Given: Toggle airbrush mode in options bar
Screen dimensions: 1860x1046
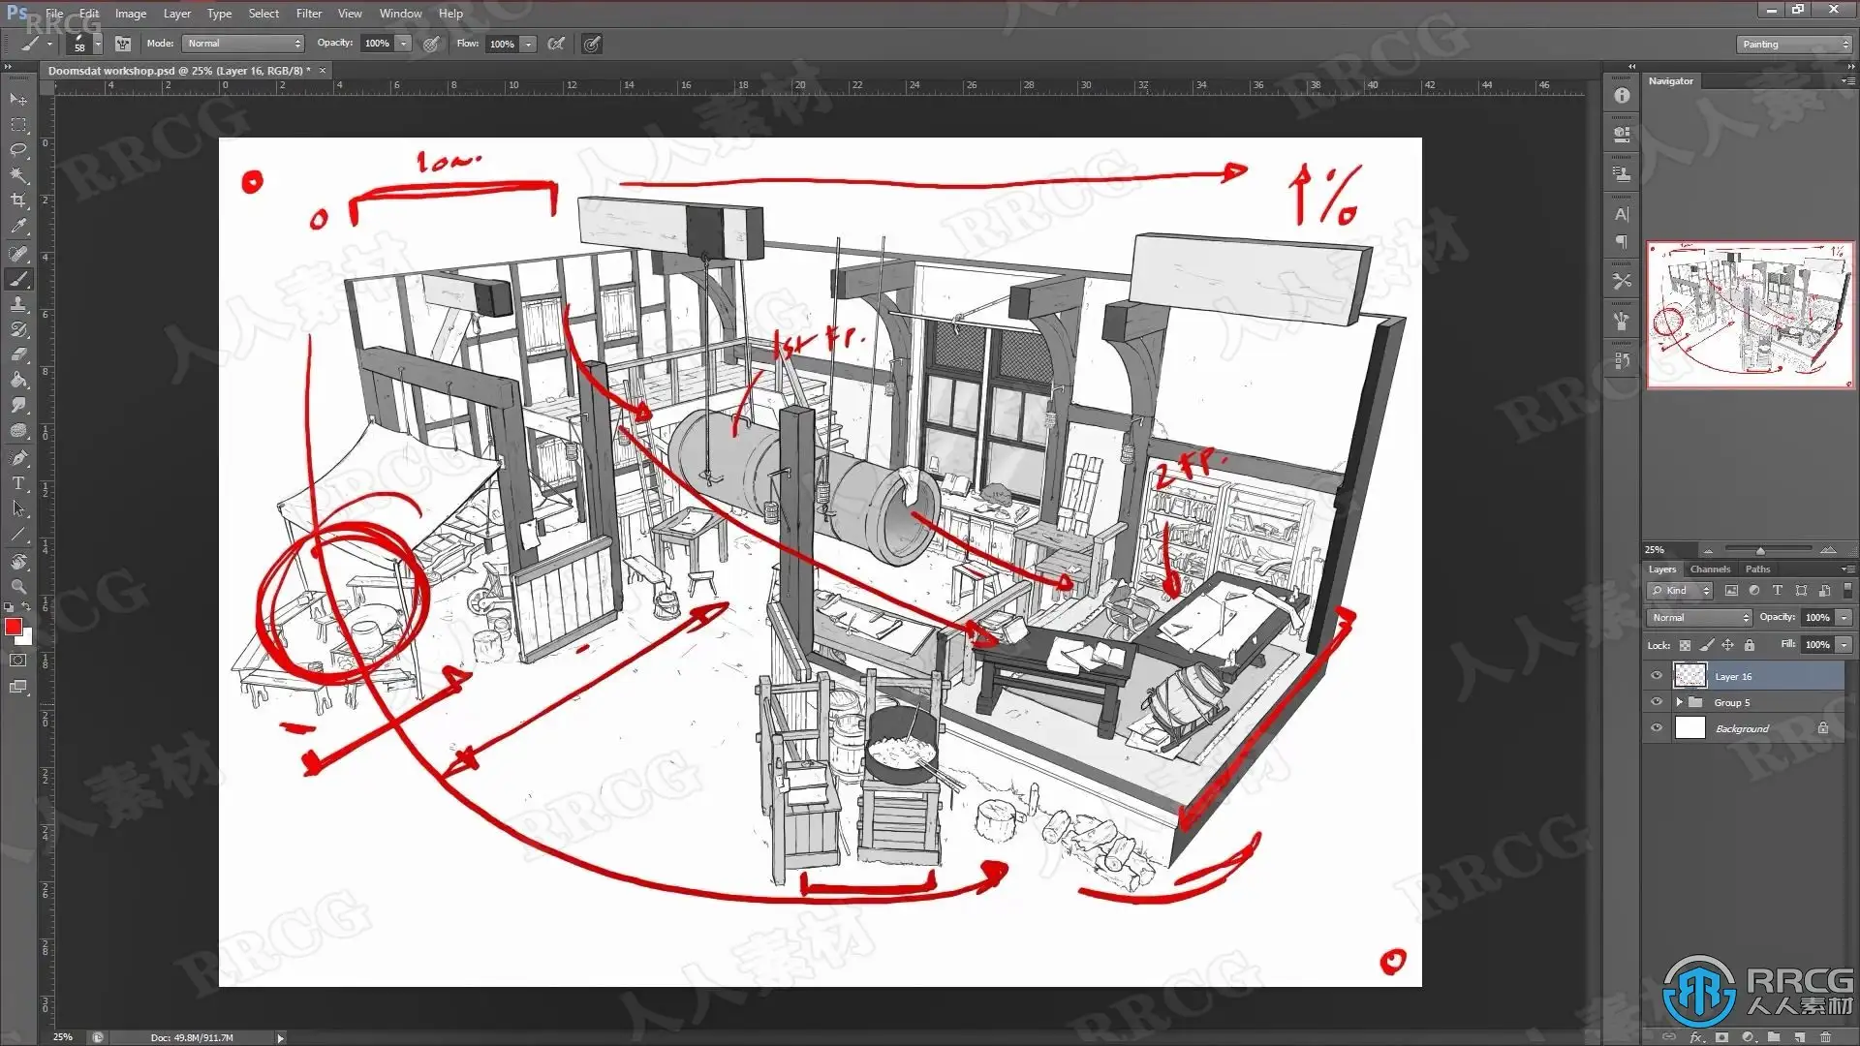Looking at the screenshot, I should (x=556, y=44).
